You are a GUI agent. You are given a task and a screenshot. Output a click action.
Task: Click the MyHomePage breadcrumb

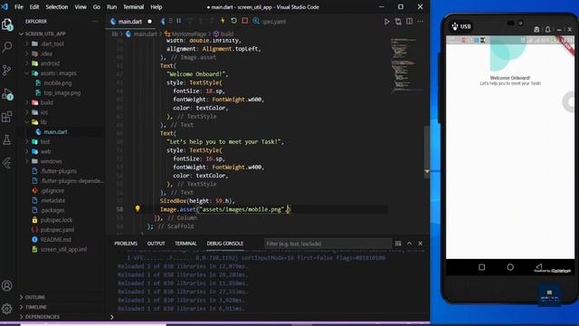click(188, 34)
